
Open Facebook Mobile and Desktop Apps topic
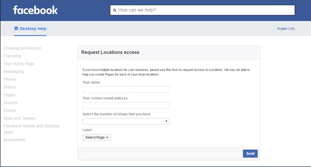tap(31, 129)
